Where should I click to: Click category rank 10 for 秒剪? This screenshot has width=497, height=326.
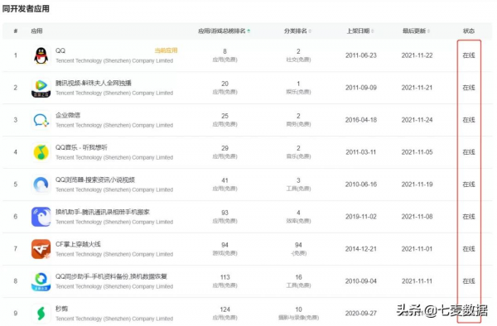pos(298,309)
